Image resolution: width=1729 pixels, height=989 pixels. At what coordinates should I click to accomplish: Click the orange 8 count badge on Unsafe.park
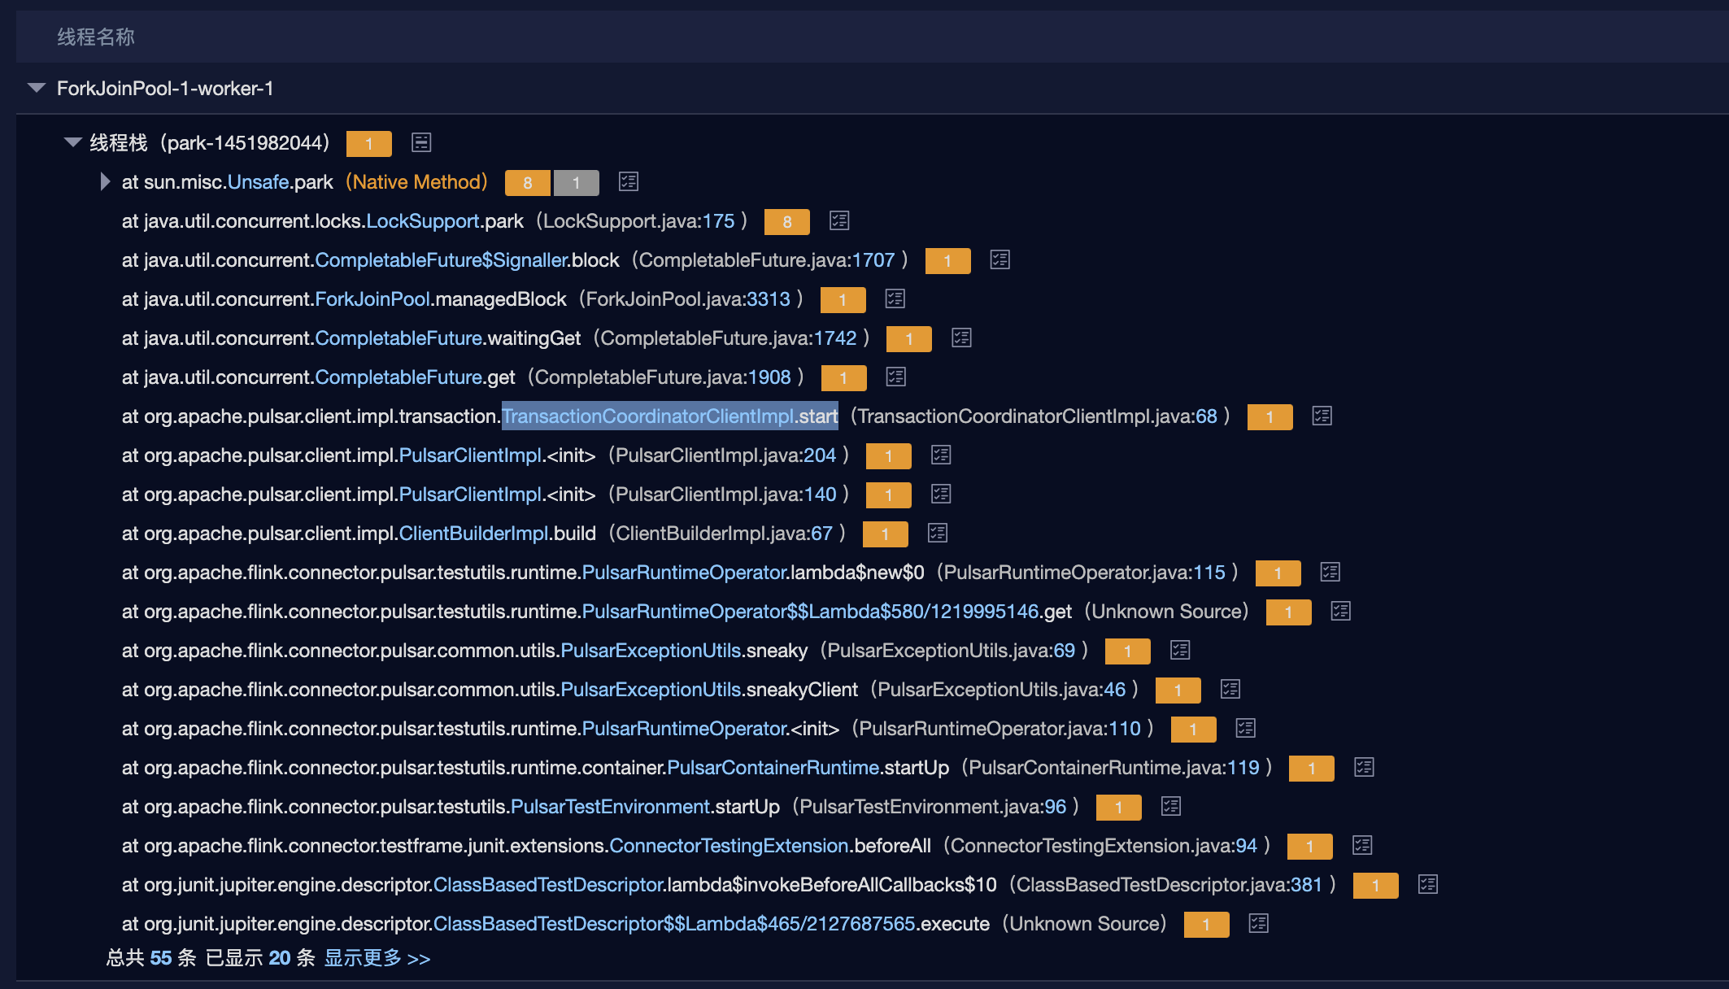527,182
